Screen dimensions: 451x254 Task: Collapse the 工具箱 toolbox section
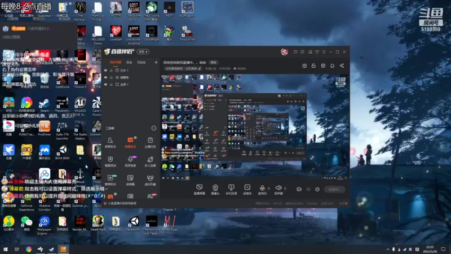(154, 128)
